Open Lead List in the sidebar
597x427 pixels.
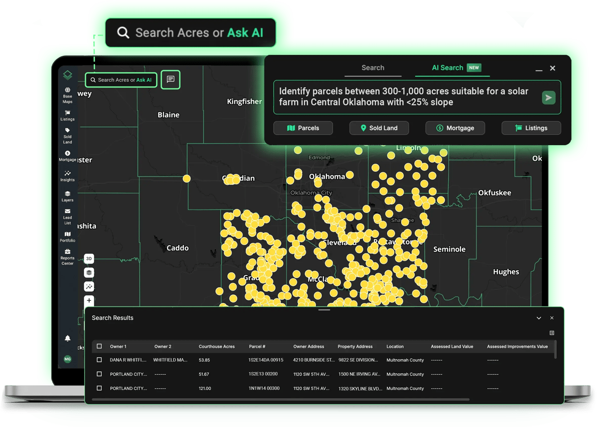coord(67,217)
